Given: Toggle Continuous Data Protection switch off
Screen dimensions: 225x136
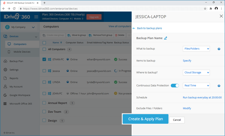Looking at the screenshot, I should 175,85.
